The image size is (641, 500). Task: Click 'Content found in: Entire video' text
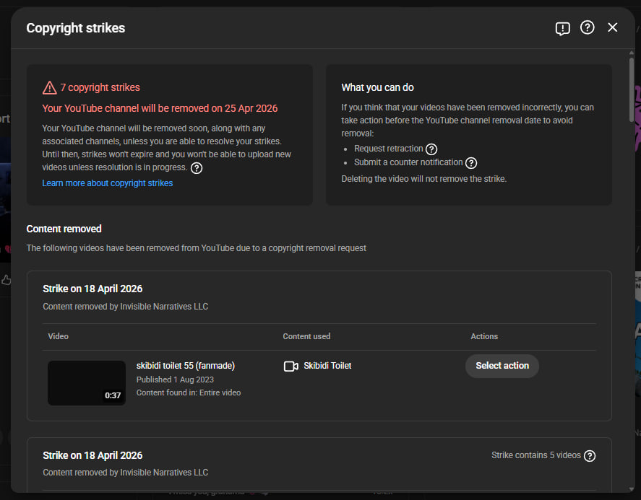point(189,392)
